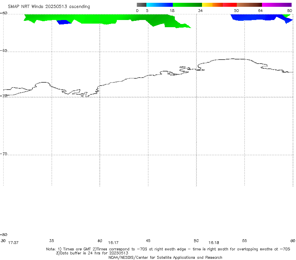Image resolution: width=296 pixels, height=260 pixels.
Task: Click the '50' wind-speed label under the color bar
Action: click(x=236, y=11)
